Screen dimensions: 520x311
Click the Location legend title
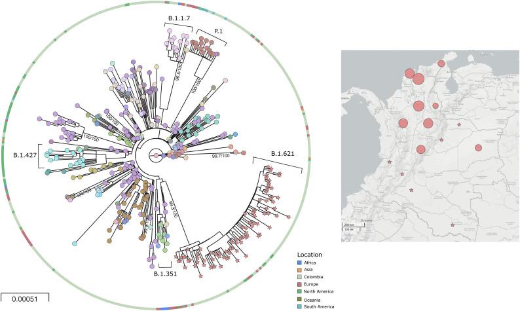point(309,253)
